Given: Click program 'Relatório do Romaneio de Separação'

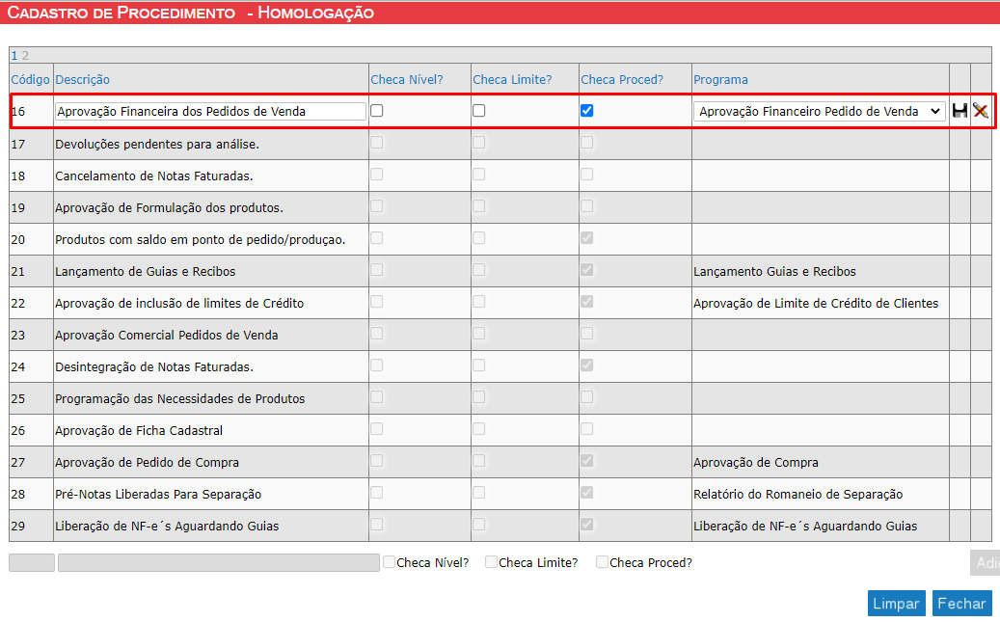Looking at the screenshot, I should [798, 495].
